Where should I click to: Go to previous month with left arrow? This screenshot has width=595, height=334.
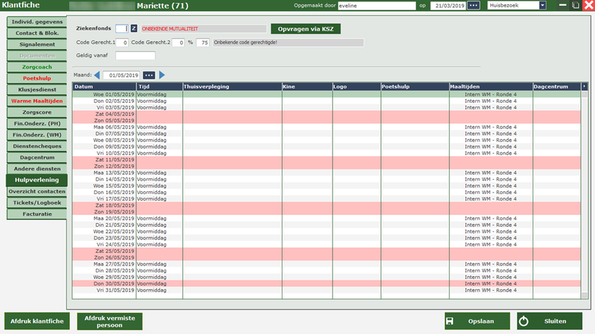97,75
